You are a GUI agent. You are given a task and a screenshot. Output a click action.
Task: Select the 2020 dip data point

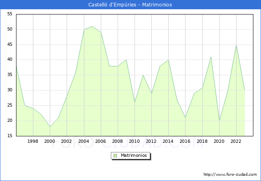click(219, 121)
